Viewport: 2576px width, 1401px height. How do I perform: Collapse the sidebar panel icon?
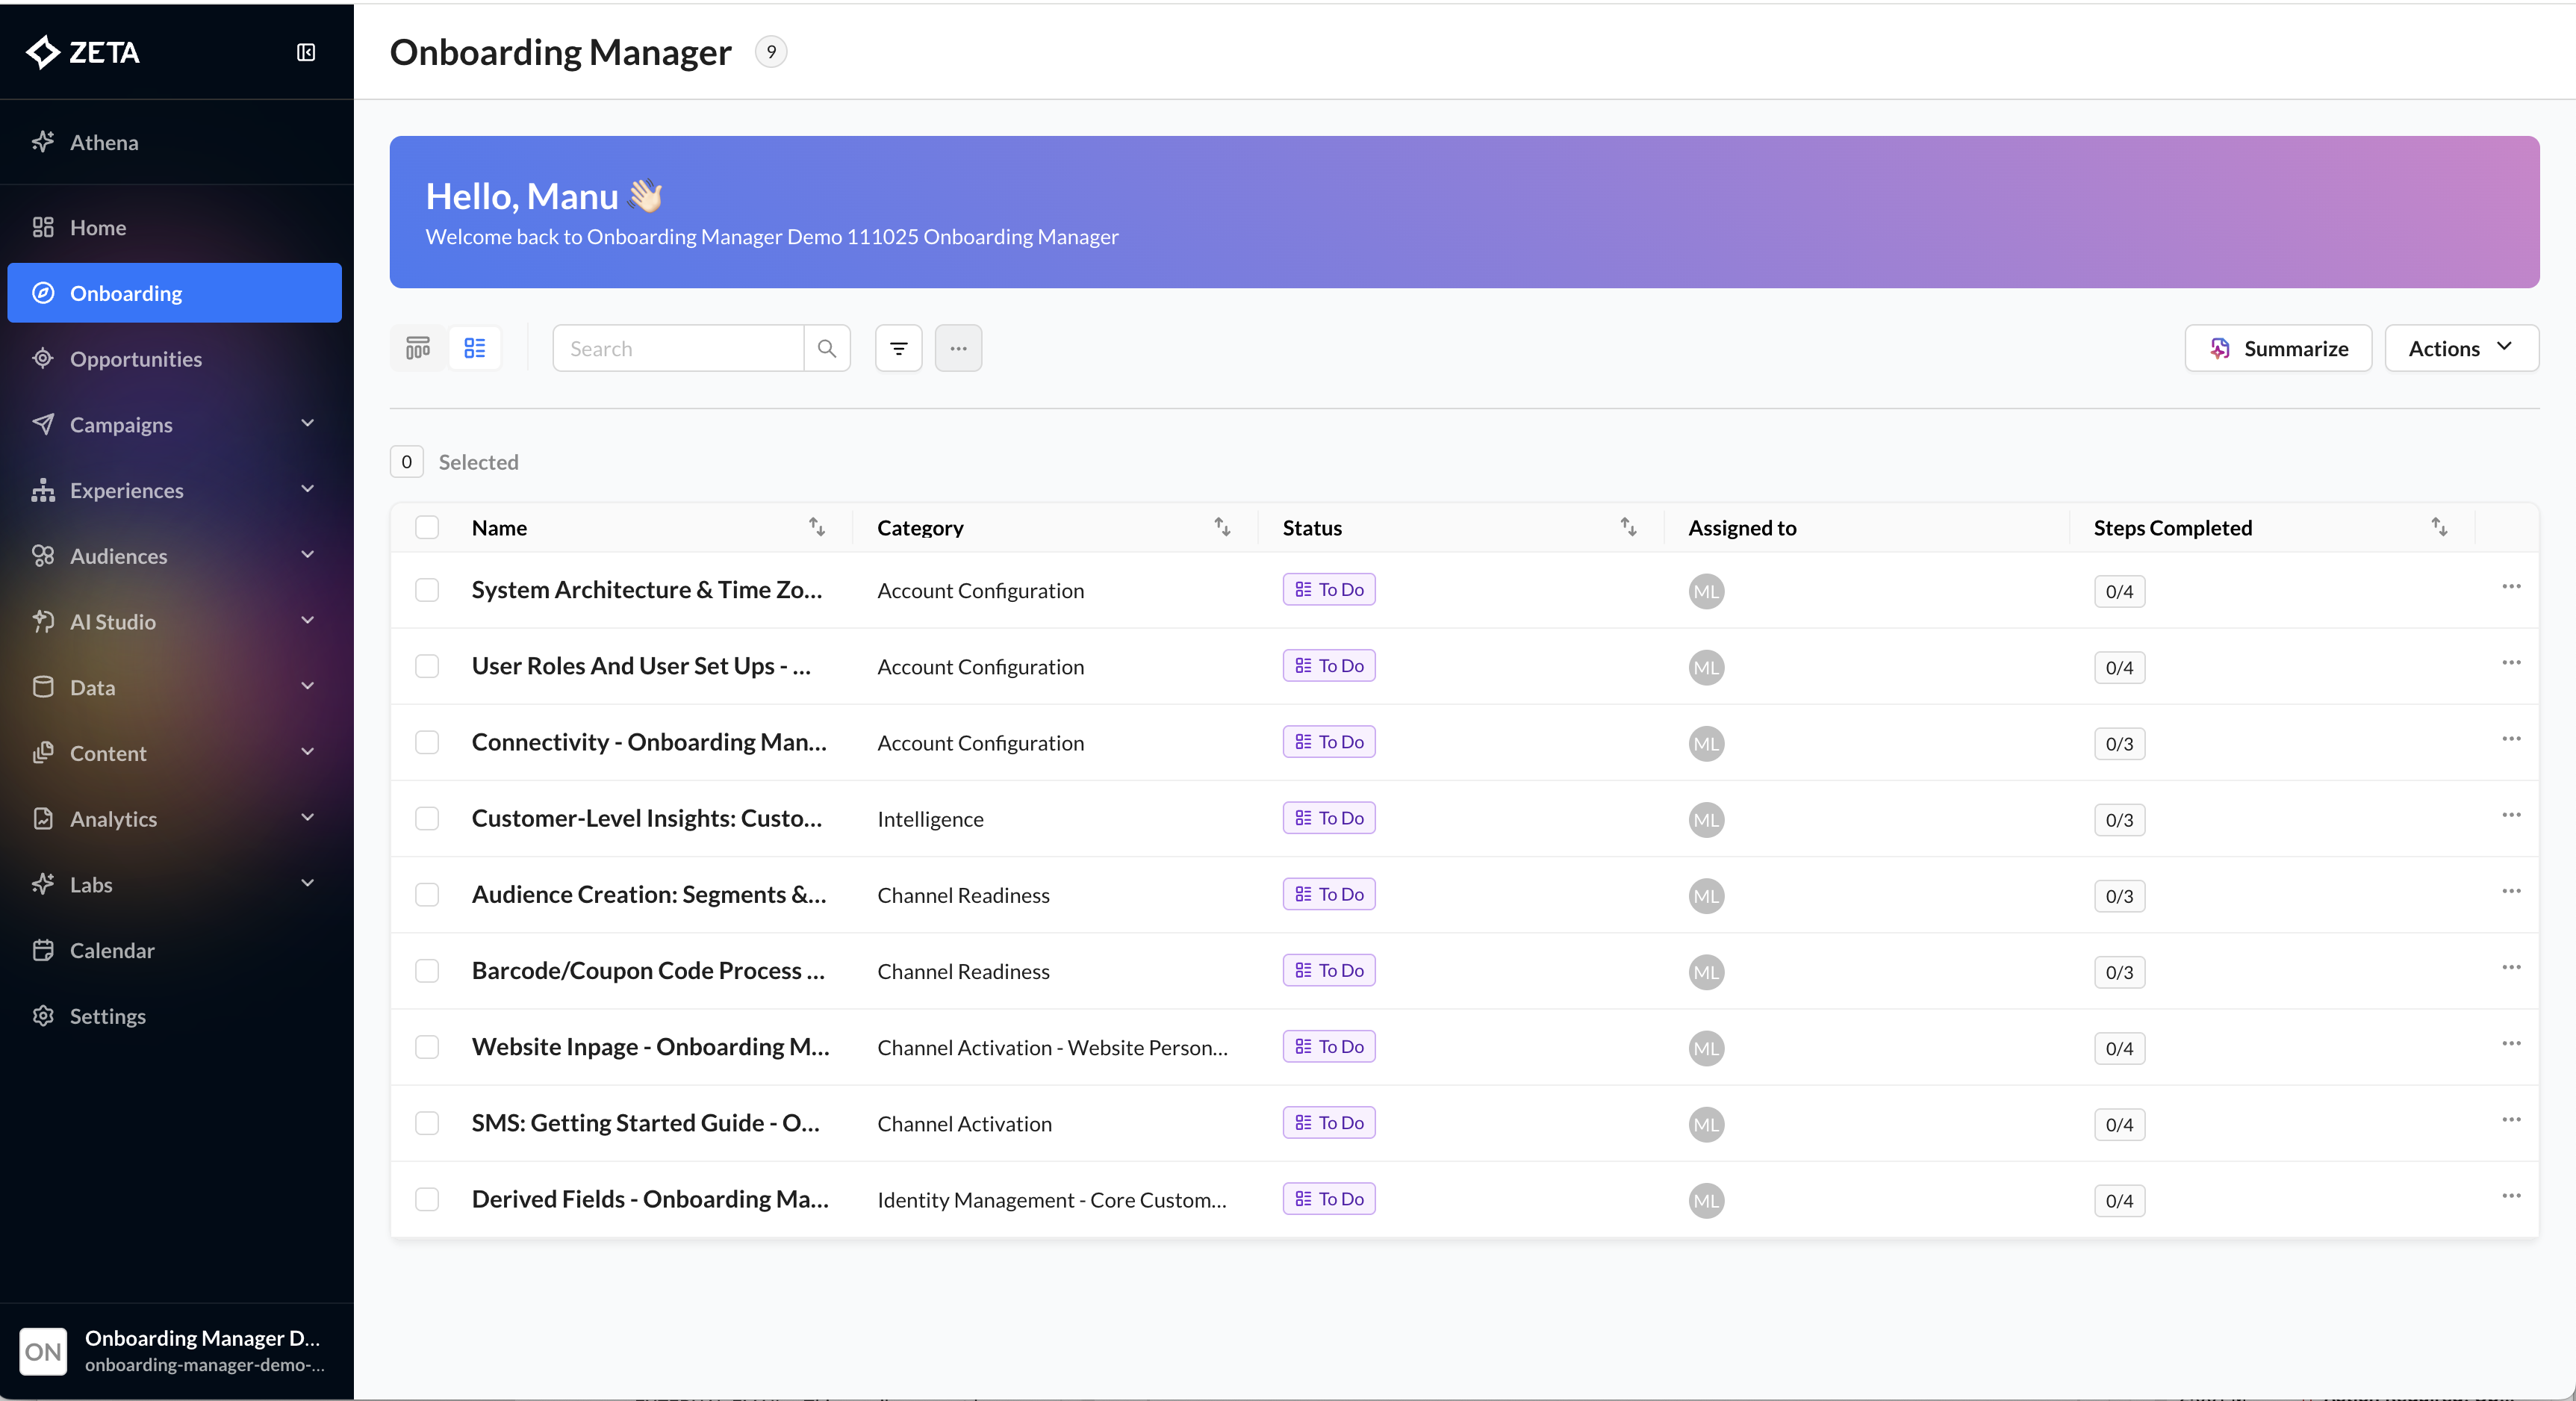[306, 52]
